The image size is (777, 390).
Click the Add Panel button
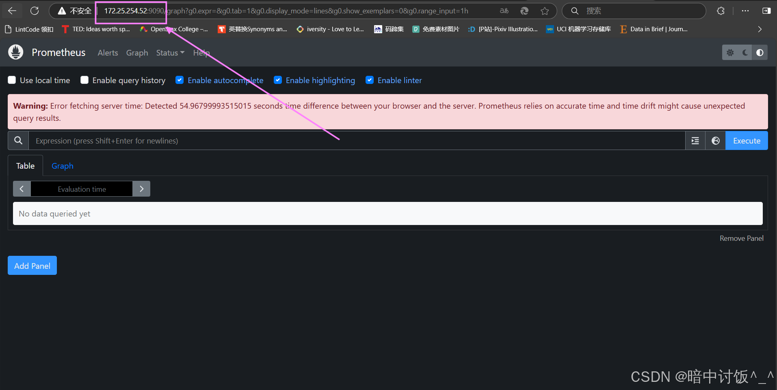(32, 266)
